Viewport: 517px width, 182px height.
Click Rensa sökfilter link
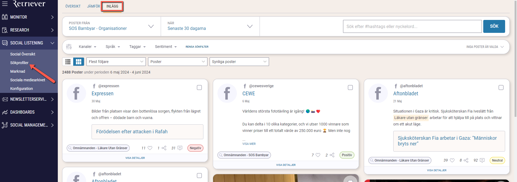point(197,47)
